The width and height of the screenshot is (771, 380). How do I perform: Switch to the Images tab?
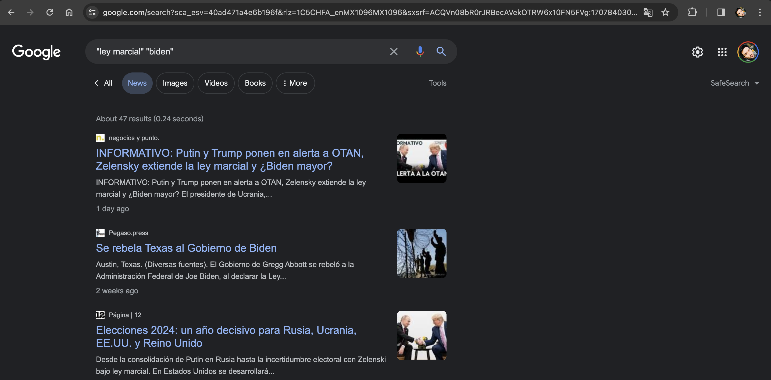[175, 83]
